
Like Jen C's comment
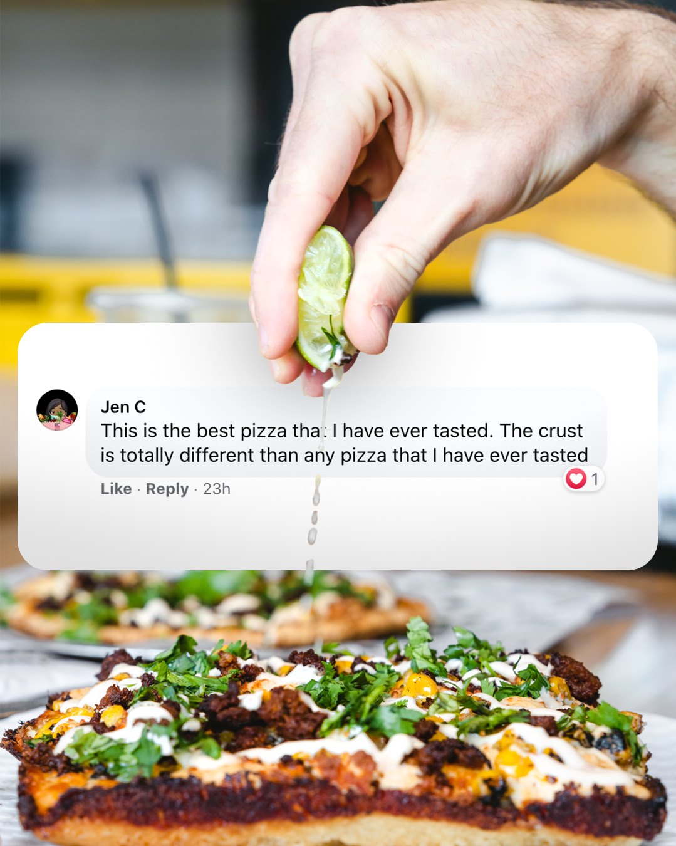coord(116,489)
